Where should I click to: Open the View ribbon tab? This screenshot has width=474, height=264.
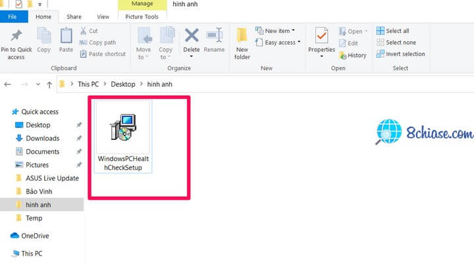[x=103, y=16]
